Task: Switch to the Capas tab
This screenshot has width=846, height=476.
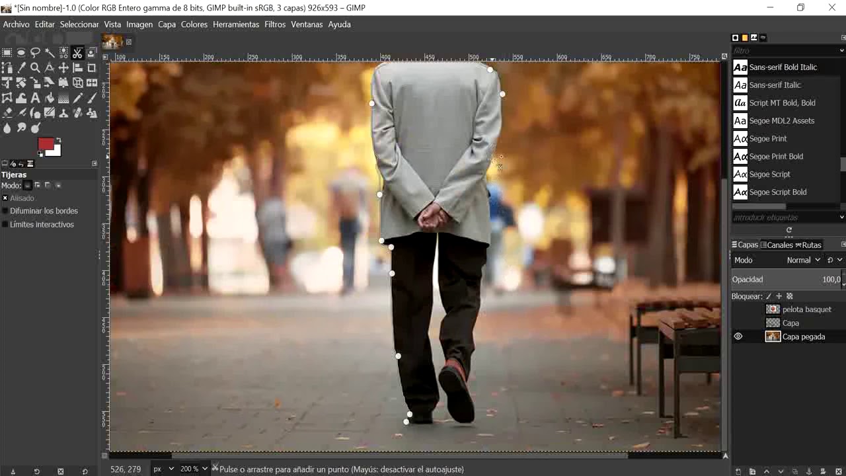Action: point(745,245)
